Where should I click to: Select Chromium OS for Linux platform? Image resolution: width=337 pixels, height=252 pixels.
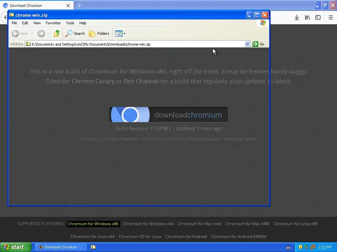click(140, 237)
